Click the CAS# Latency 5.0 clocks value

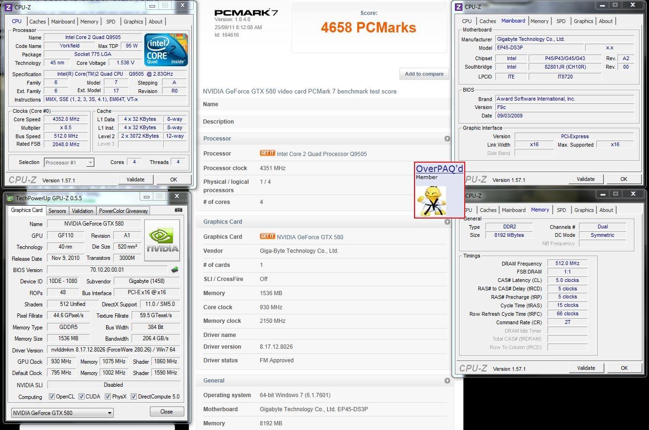pyautogui.click(x=567, y=280)
